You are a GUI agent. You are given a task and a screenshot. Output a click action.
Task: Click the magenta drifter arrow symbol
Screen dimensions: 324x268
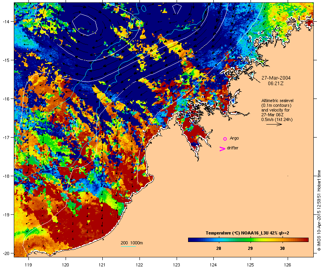pos(222,149)
